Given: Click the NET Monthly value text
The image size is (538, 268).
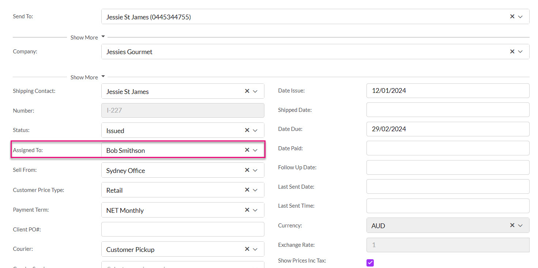Looking at the screenshot, I should (x=125, y=210).
